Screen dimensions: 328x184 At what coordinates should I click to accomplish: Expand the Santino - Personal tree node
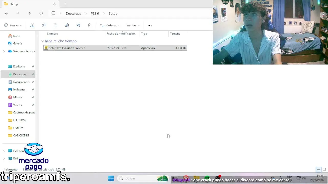click(4, 51)
